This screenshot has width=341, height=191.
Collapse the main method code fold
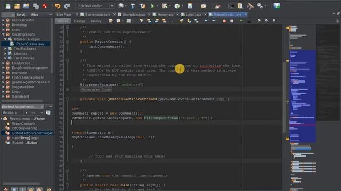pyautogui.click(x=67, y=185)
